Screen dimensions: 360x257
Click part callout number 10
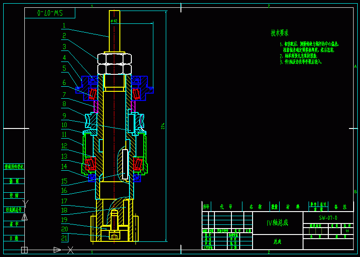click(64, 125)
